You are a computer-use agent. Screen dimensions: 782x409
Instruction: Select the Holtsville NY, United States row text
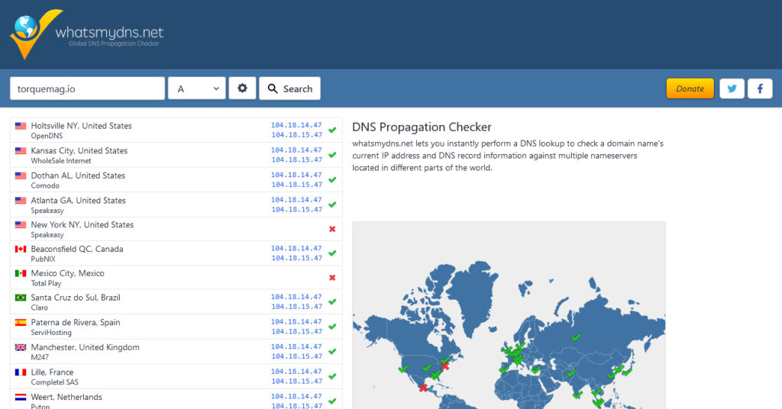click(81, 126)
